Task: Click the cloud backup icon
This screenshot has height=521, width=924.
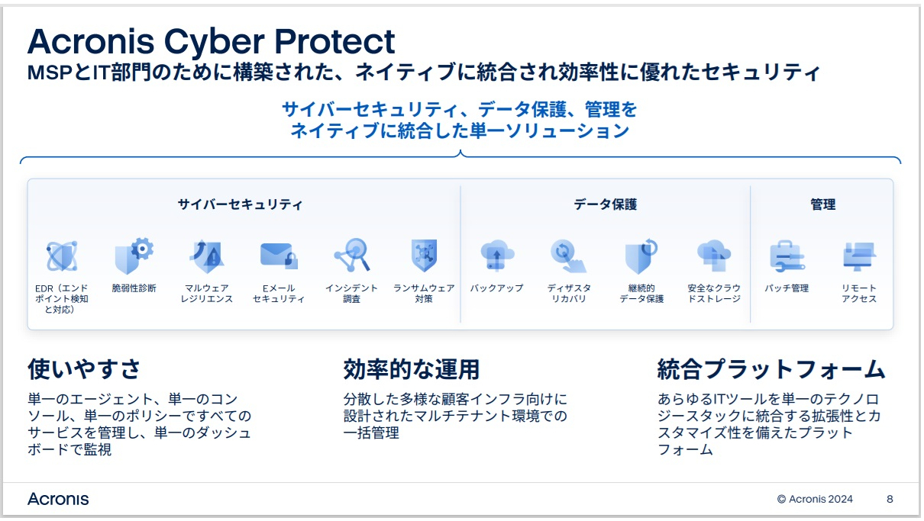Action: point(496,256)
